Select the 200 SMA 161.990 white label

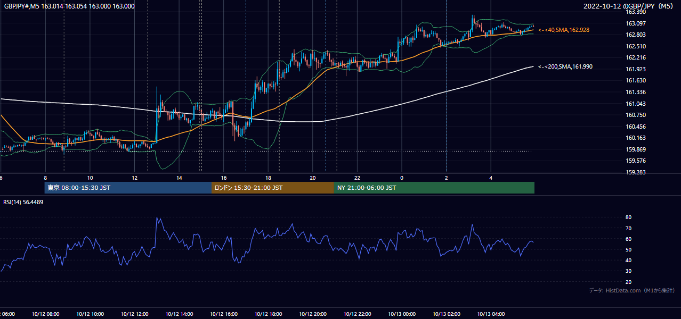pos(565,66)
